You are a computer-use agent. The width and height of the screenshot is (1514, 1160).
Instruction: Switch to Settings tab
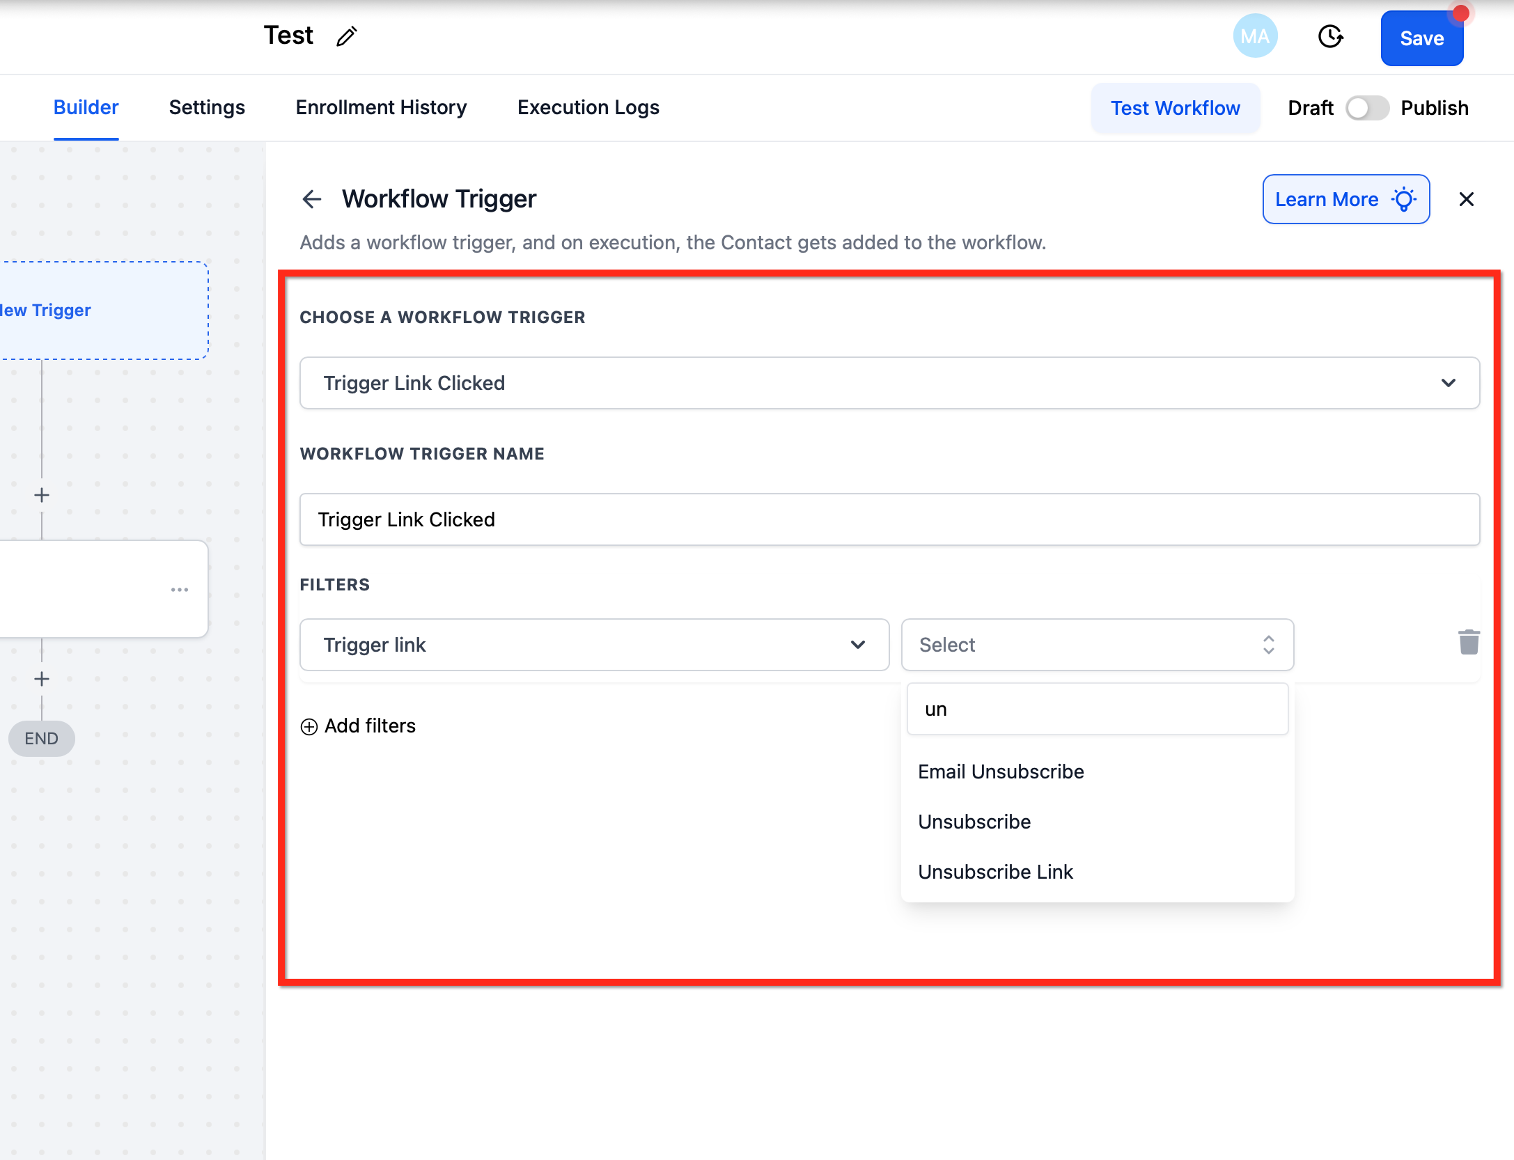(x=207, y=107)
